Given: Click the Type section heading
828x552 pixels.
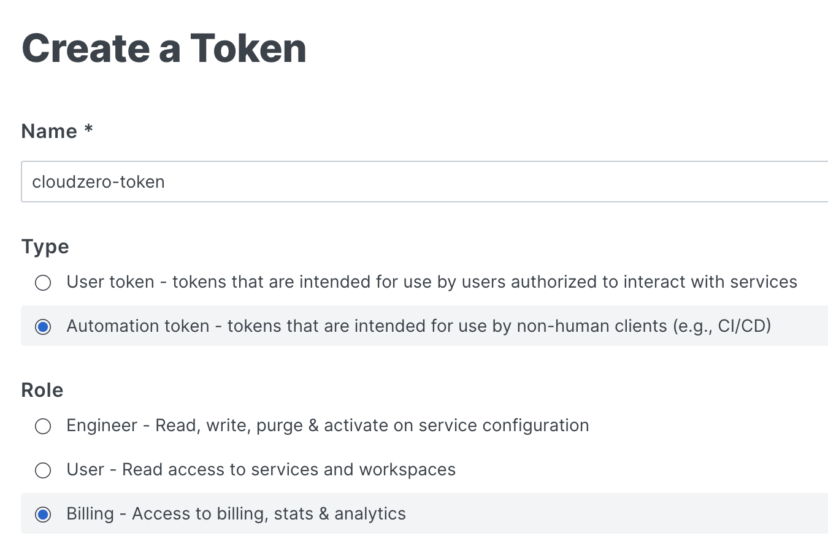Looking at the screenshot, I should pos(45,247).
